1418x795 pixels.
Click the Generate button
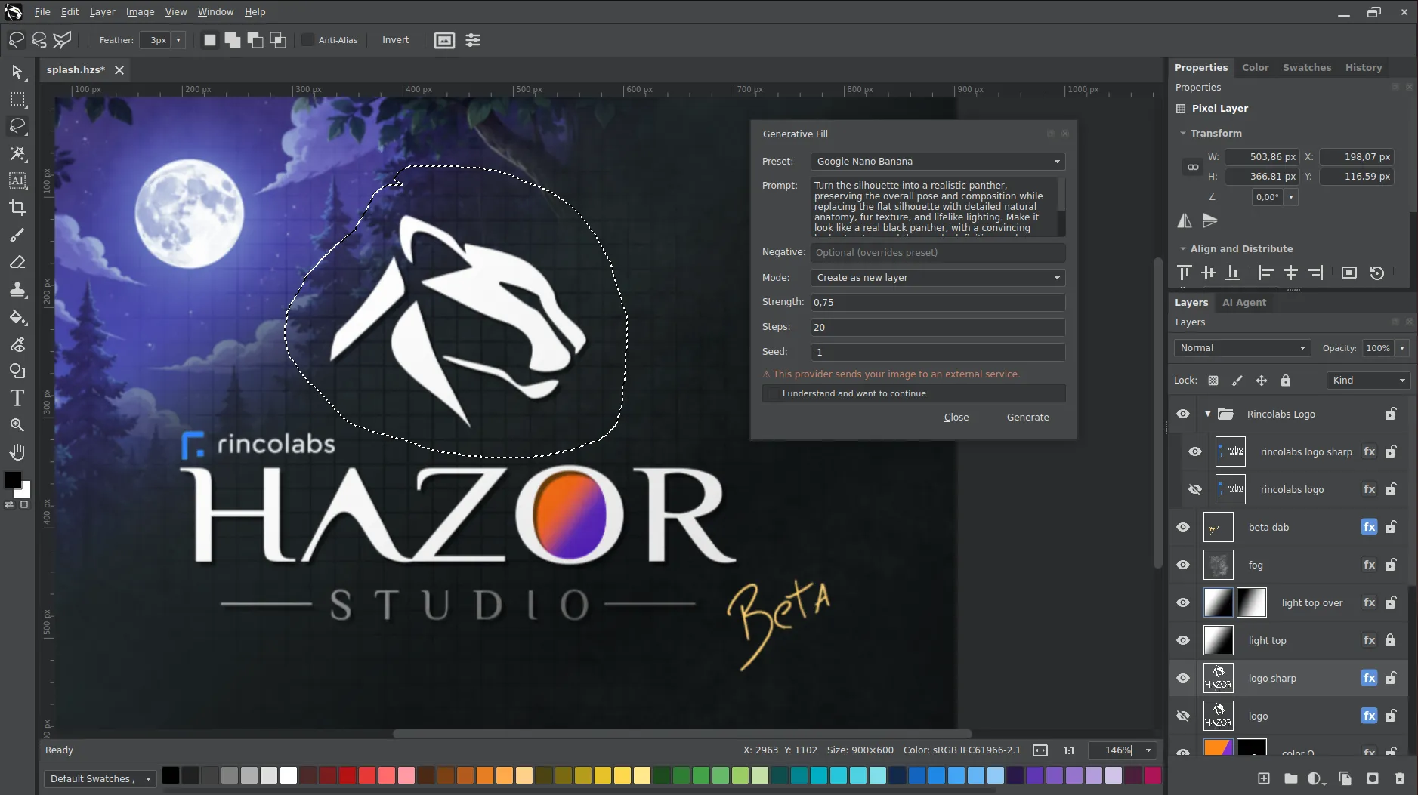click(1027, 418)
